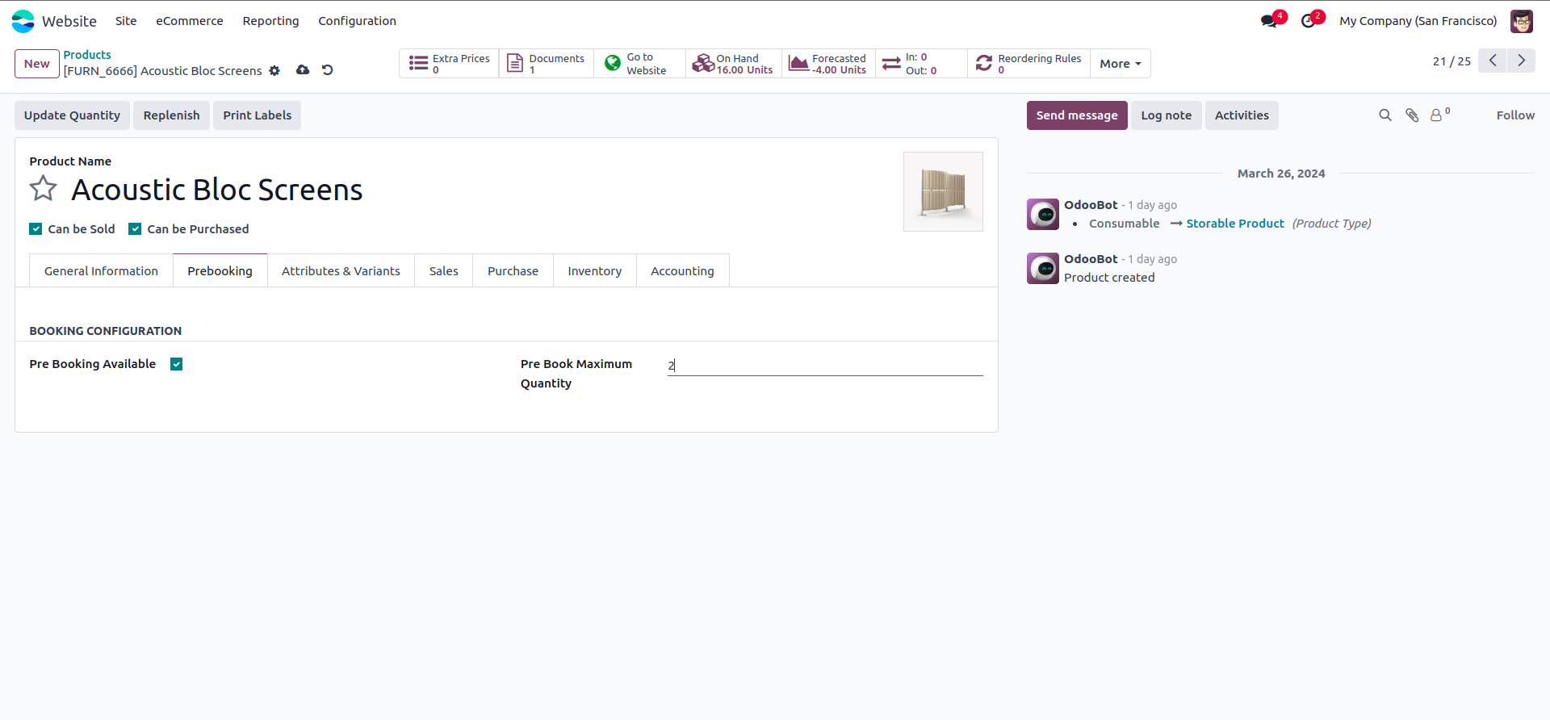Click the Follow button
1550x720 pixels.
1515,115
